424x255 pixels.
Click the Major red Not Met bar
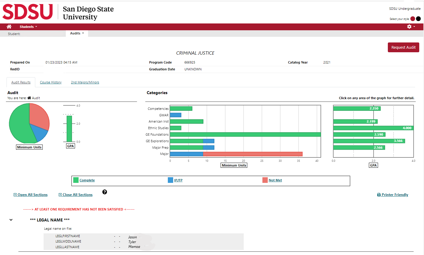point(253,154)
